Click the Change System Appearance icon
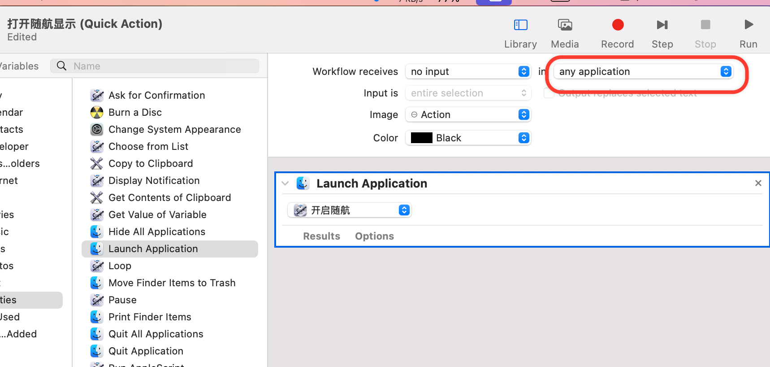This screenshot has width=770, height=367. tap(97, 129)
